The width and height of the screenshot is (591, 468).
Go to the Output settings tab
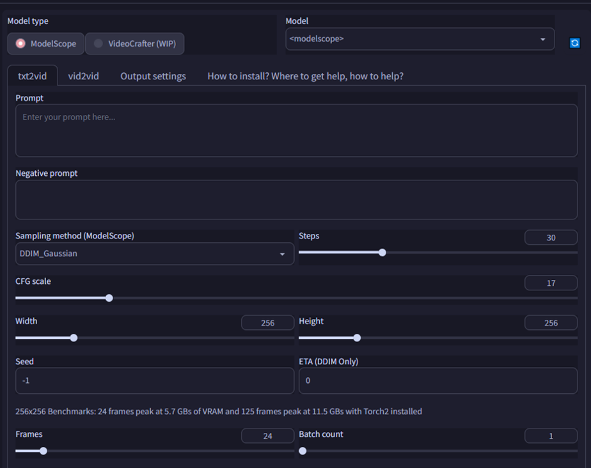tap(153, 76)
